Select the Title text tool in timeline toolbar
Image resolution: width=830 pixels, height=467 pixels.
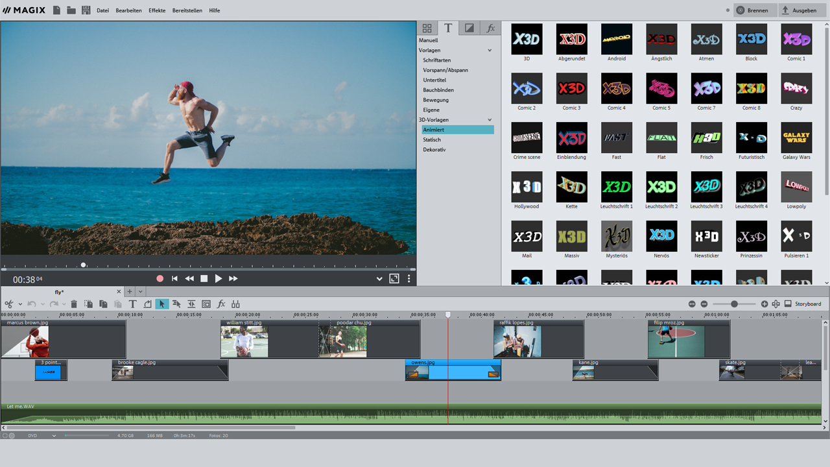click(132, 304)
